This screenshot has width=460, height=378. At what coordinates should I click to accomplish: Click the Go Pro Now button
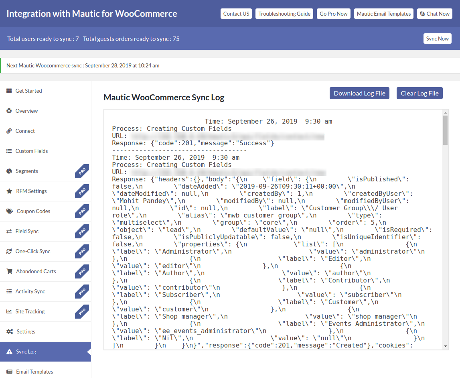click(334, 14)
